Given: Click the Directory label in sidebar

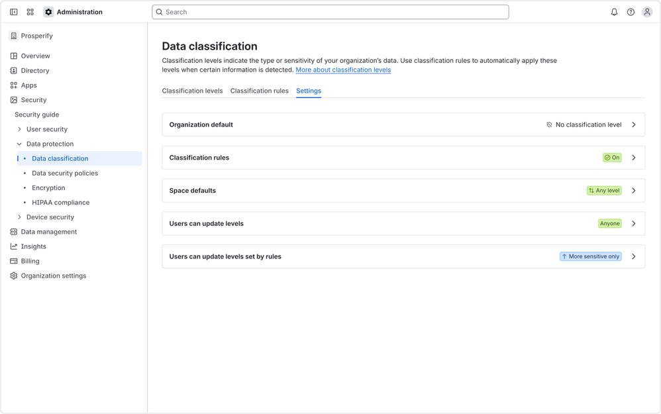Looking at the screenshot, I should (35, 71).
